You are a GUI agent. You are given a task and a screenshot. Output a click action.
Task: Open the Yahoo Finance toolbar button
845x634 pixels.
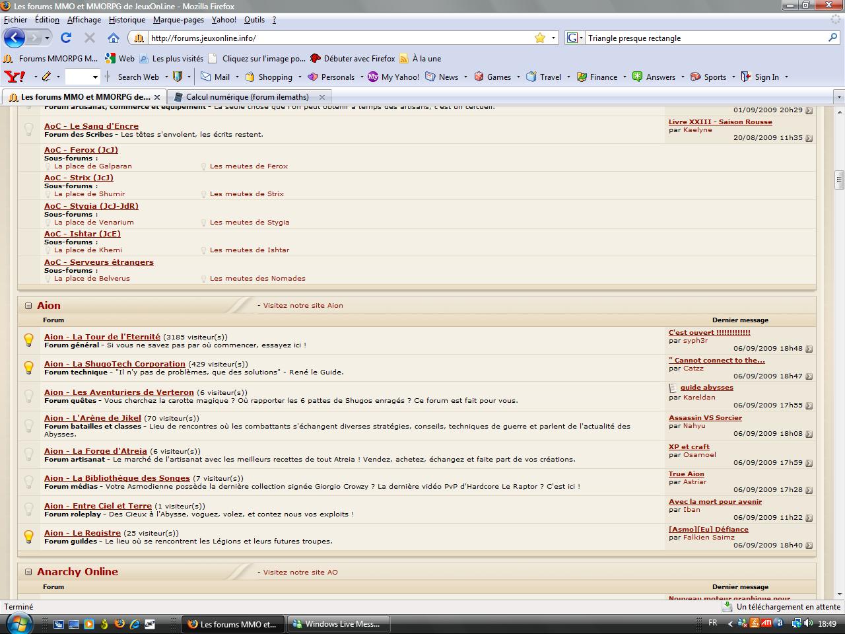click(597, 77)
